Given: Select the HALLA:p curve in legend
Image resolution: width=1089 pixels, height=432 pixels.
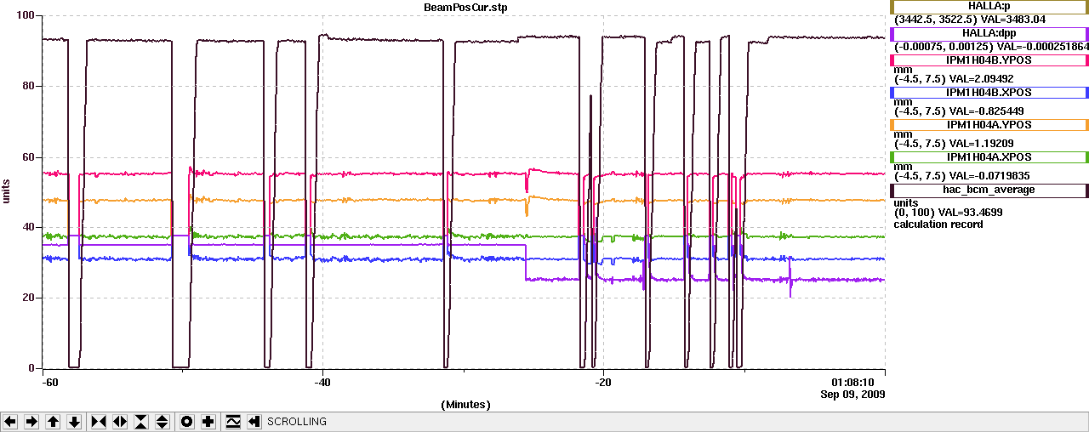Looking at the screenshot, I should (989, 7).
